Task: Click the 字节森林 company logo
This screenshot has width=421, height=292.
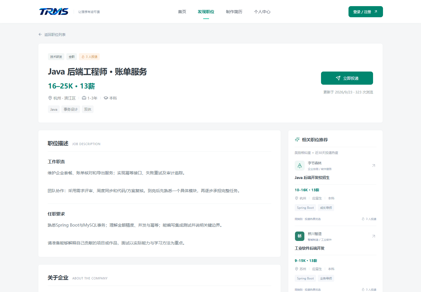Action: 300,166
